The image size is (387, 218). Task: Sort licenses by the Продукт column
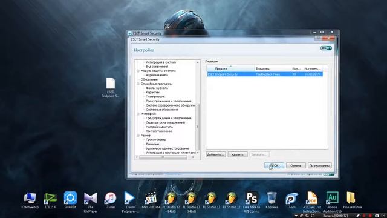[x=230, y=68]
